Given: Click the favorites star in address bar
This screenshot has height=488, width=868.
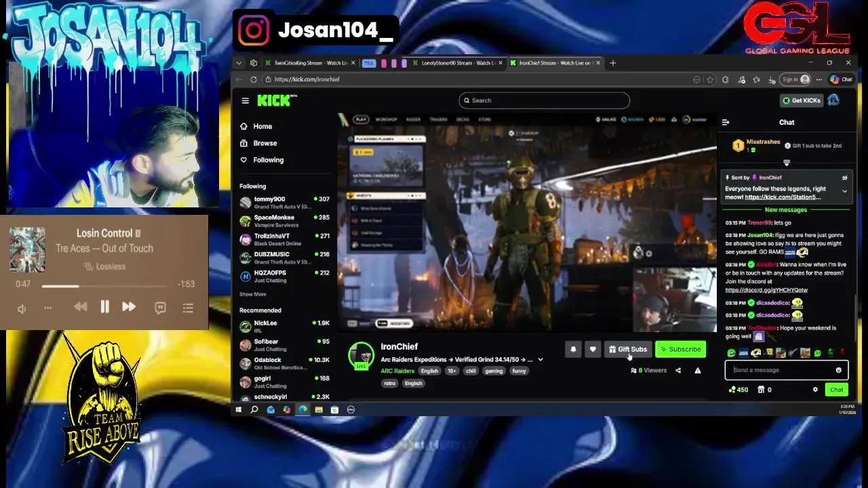Looking at the screenshot, I should point(710,79).
